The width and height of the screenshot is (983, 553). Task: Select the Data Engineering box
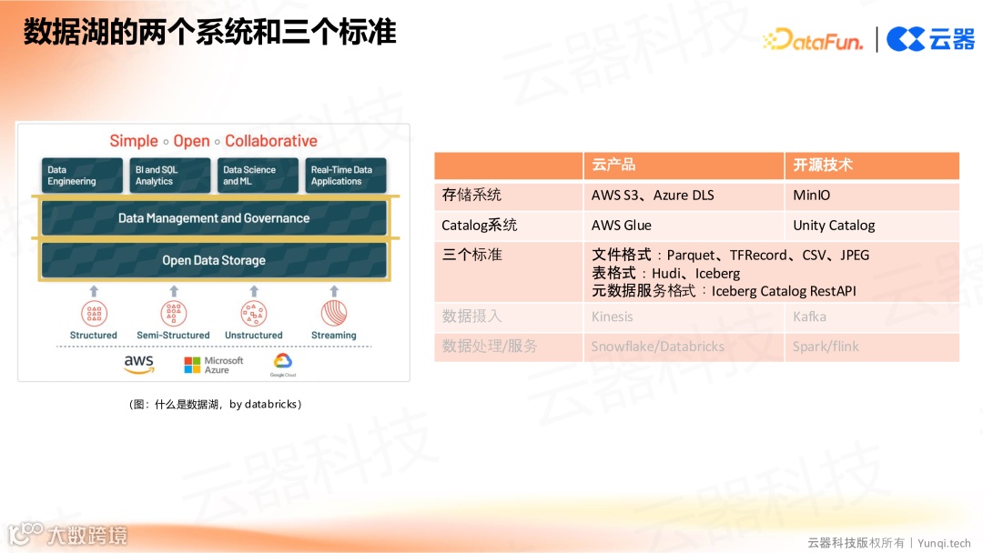pos(82,176)
